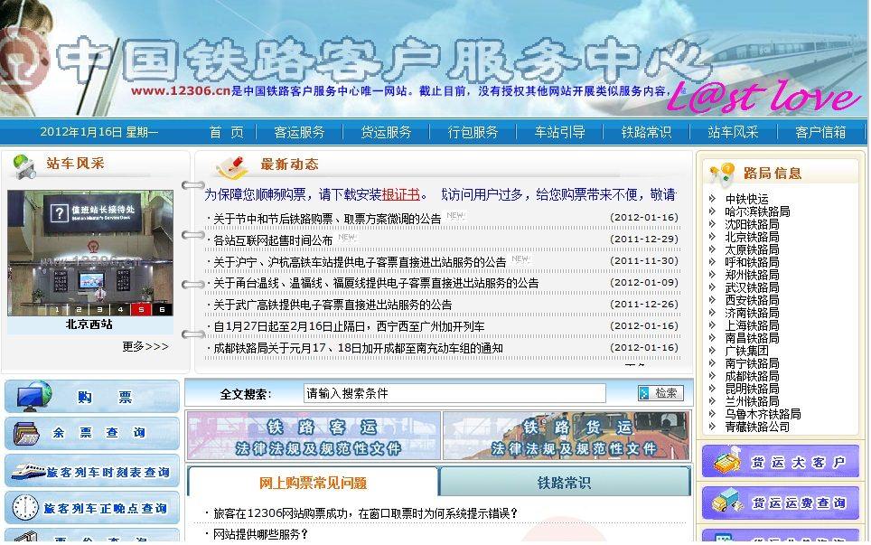
Task: Open 货运服务 navigation menu
Action: tap(386, 132)
